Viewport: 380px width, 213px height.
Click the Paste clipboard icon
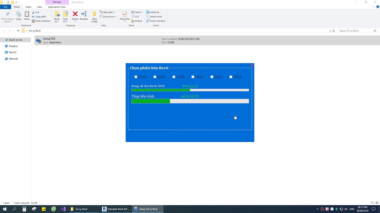[x=27, y=14]
